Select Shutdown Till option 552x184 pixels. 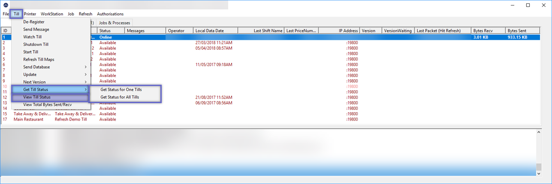pyautogui.click(x=36, y=45)
